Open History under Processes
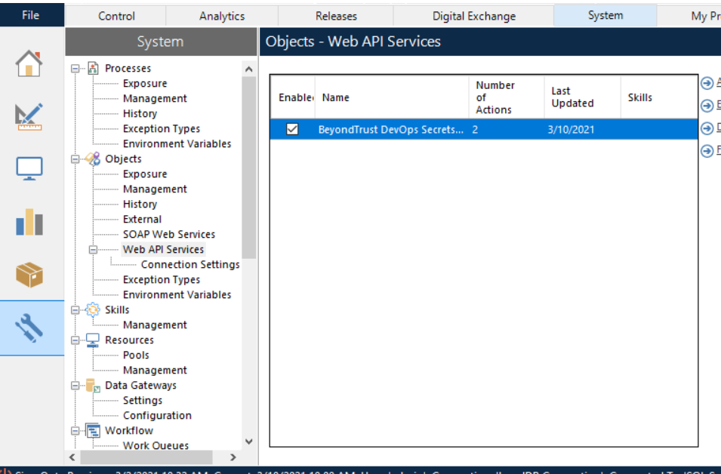The width and height of the screenshot is (721, 474). 140,113
